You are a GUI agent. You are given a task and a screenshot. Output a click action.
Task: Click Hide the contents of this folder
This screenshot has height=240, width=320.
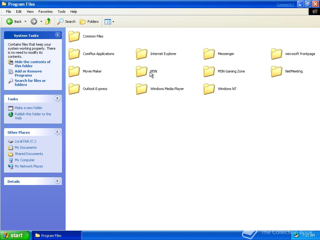point(32,64)
